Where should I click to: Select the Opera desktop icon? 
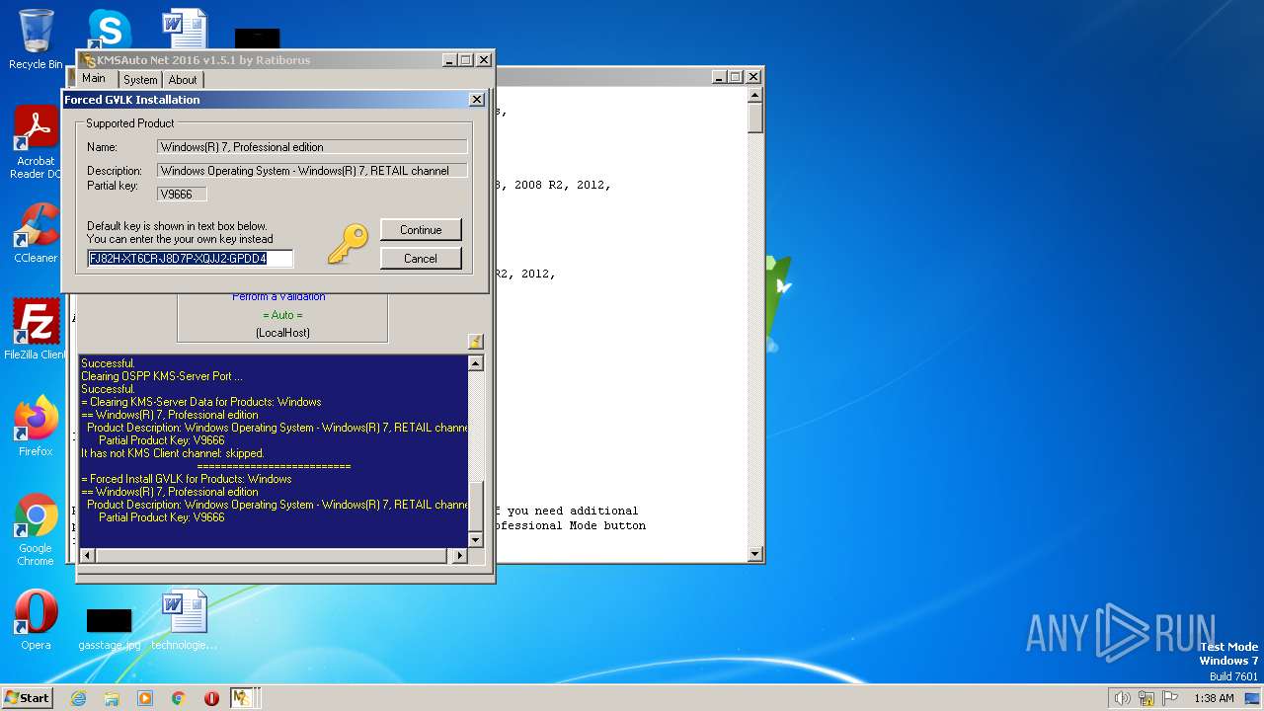(x=36, y=620)
